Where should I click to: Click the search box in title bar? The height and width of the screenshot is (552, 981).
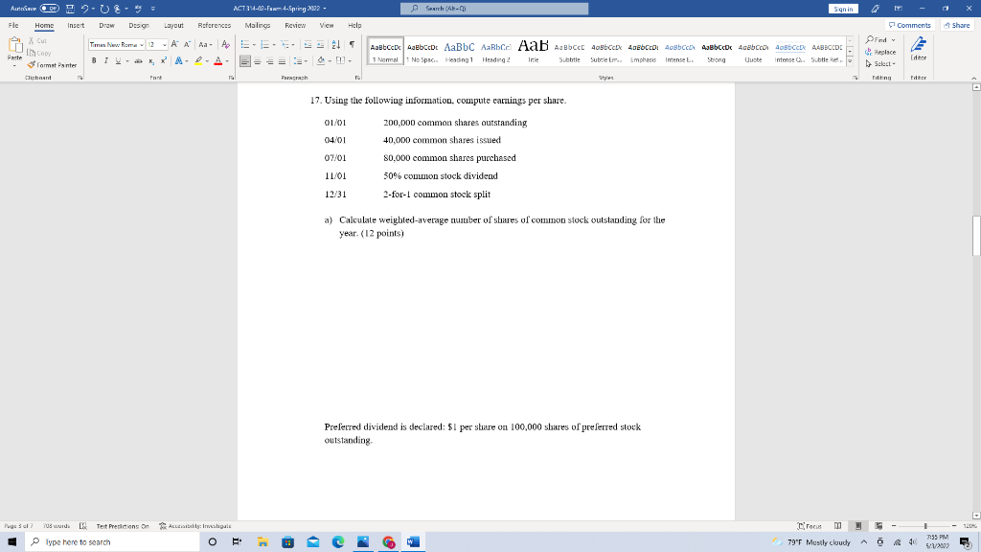click(494, 9)
